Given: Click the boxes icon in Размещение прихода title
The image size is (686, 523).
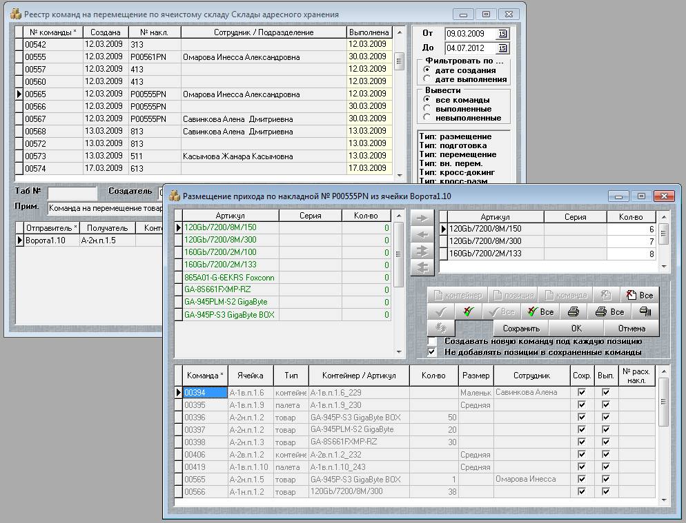Looking at the screenshot, I should pyautogui.click(x=175, y=196).
